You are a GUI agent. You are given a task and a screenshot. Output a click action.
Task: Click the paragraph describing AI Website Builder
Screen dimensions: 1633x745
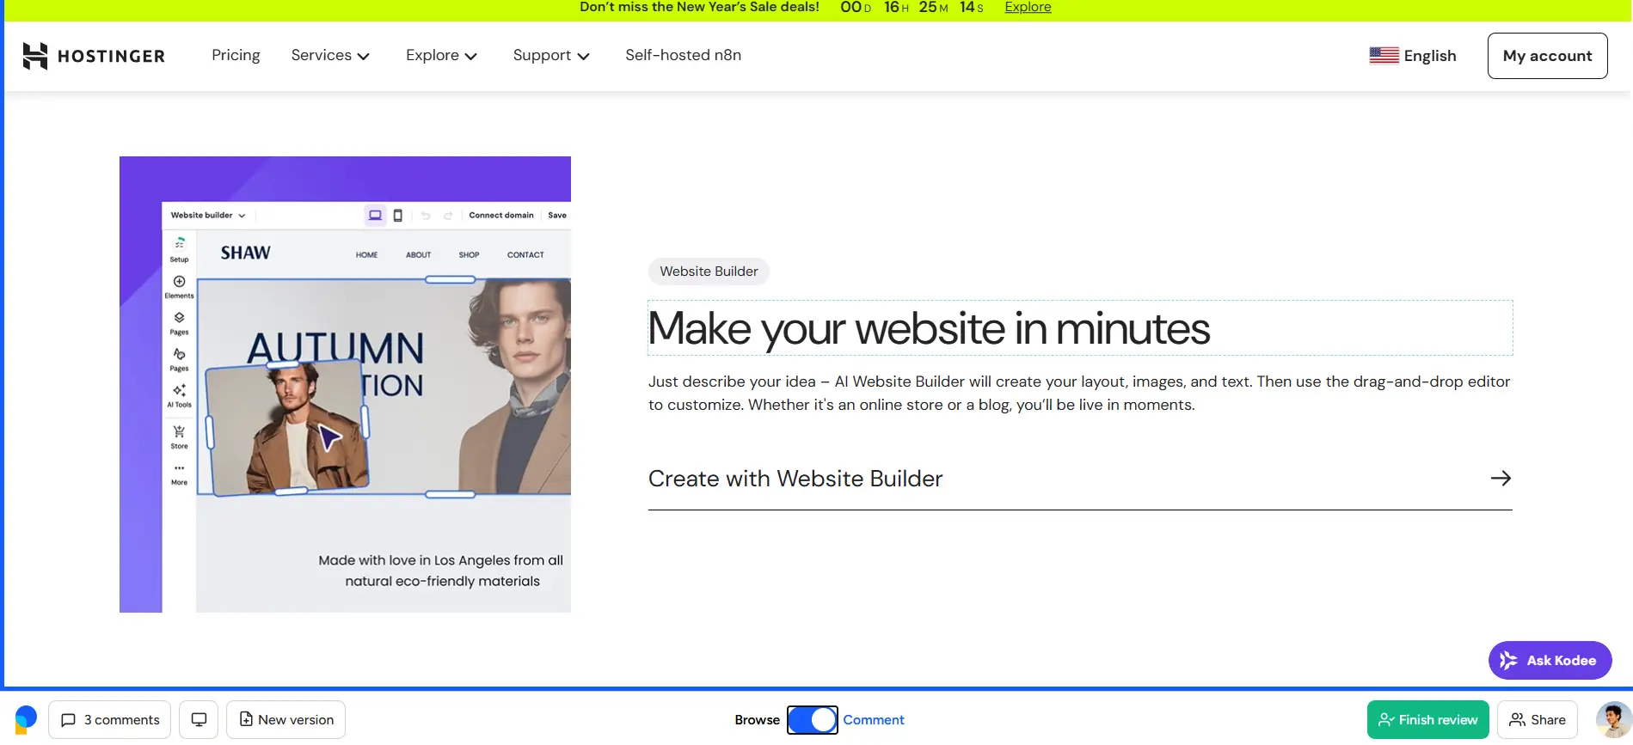pyautogui.click(x=1079, y=393)
